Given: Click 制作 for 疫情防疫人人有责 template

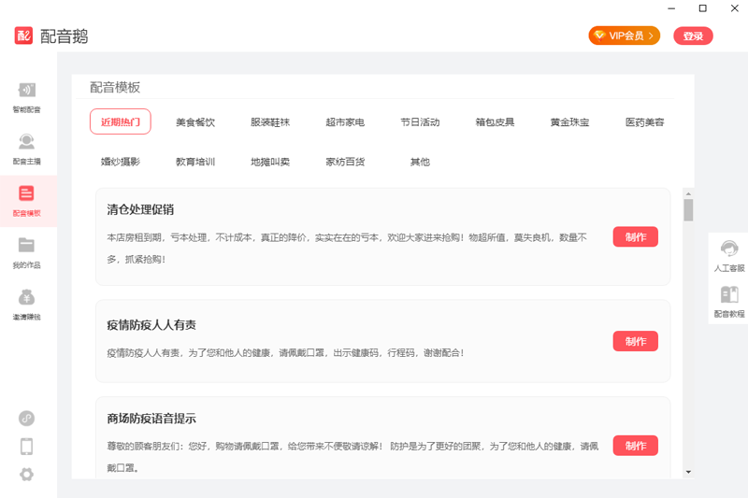Looking at the screenshot, I should [x=635, y=341].
